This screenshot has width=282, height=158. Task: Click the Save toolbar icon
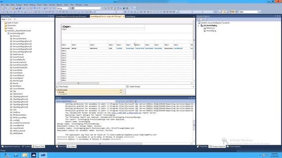[x=17, y=8]
